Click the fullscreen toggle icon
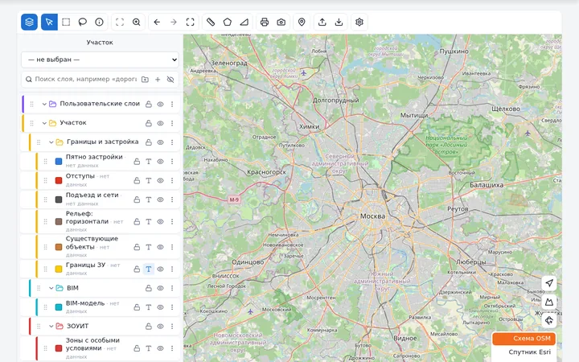Image resolution: width=579 pixels, height=362 pixels. coord(190,23)
